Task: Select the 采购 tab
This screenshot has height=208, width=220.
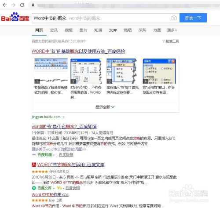Action: click(x=143, y=30)
